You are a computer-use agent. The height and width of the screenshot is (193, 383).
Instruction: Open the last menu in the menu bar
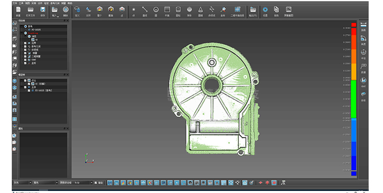[70, 4]
